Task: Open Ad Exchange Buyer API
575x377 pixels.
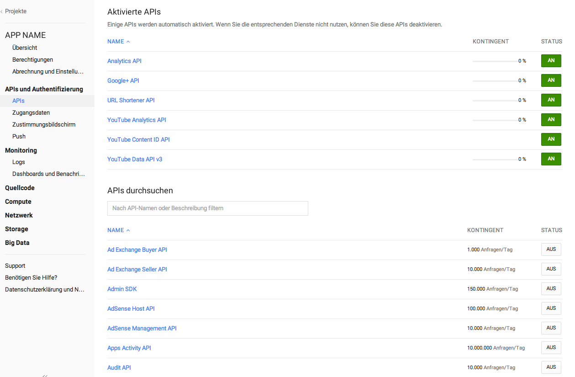Action: [137, 250]
